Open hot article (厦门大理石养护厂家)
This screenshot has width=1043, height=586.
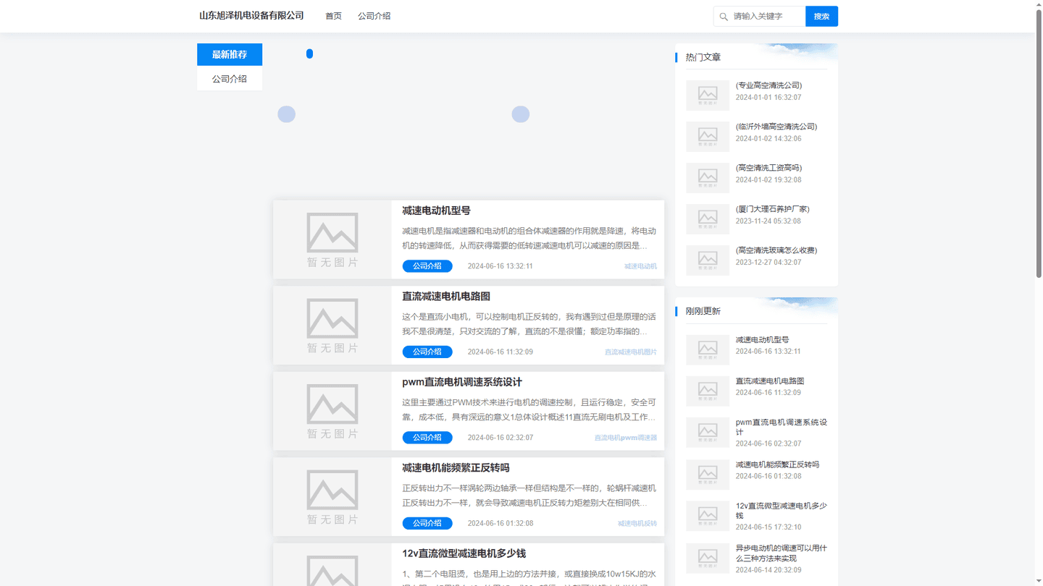773,209
